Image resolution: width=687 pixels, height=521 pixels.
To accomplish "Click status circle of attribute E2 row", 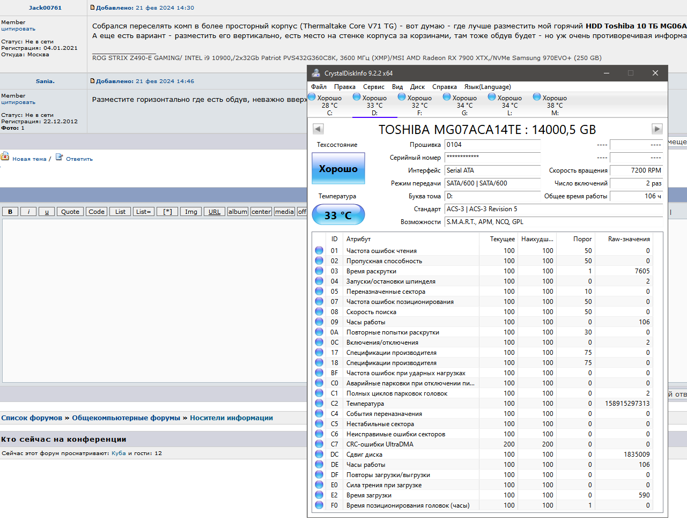I will 319,495.
